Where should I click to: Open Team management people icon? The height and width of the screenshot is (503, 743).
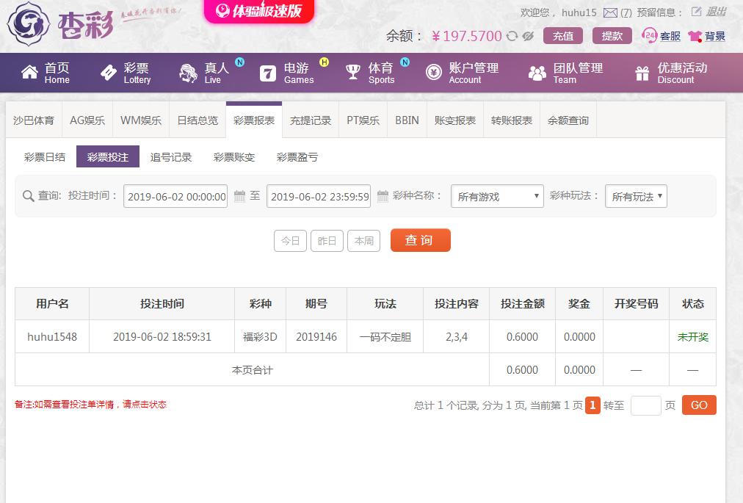(x=537, y=73)
